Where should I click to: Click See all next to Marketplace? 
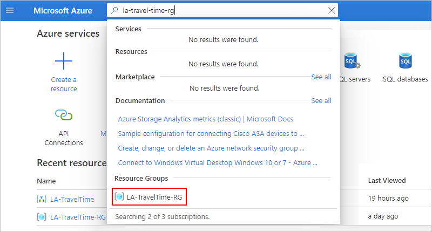[321, 77]
